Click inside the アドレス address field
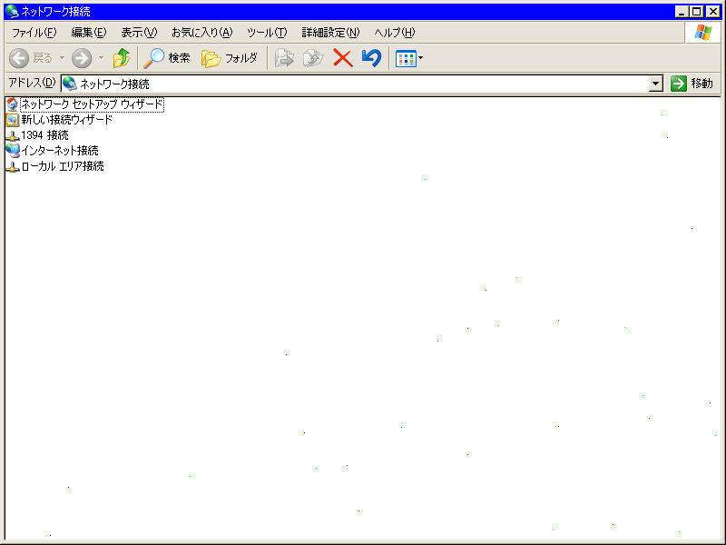Image resolution: width=726 pixels, height=545 pixels. [363, 84]
